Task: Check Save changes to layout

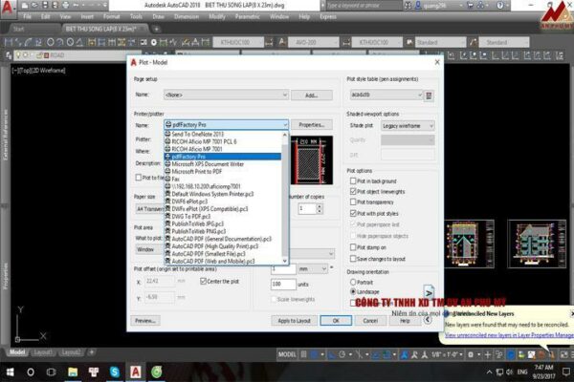Action: [x=353, y=259]
